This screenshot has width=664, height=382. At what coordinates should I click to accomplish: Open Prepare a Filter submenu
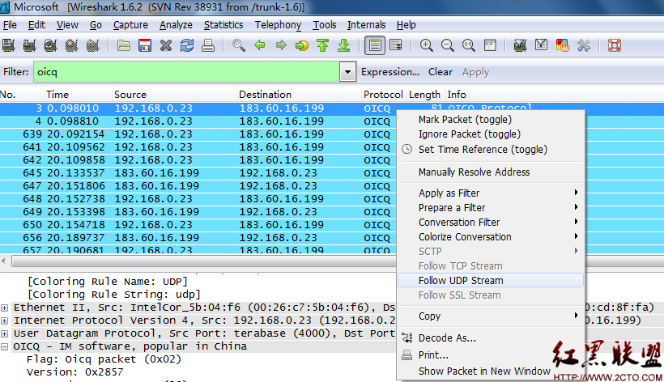[x=492, y=208]
